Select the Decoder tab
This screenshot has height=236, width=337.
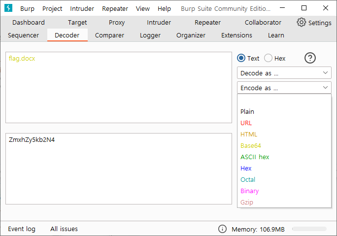tap(67, 35)
